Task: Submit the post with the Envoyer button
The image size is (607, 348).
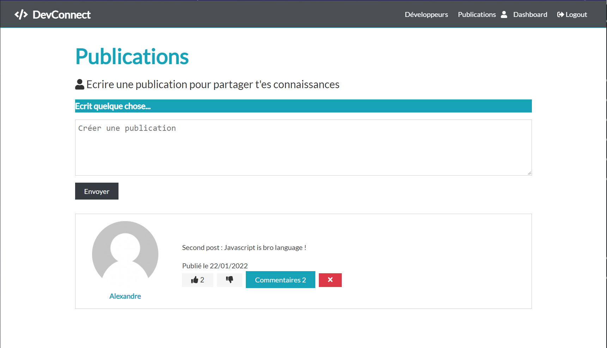Action: click(96, 191)
